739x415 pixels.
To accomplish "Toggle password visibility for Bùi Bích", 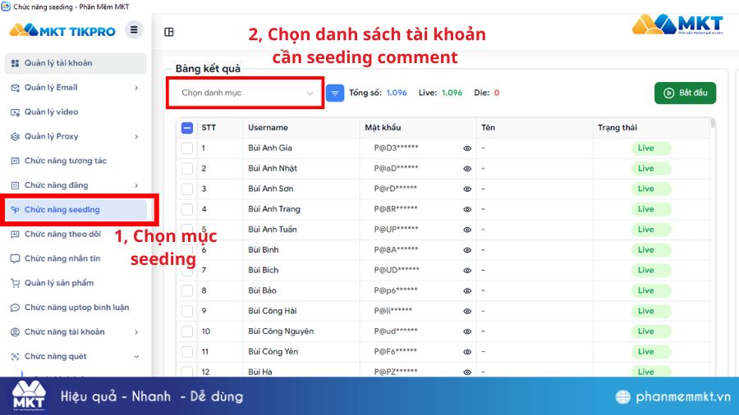I will pyautogui.click(x=467, y=271).
